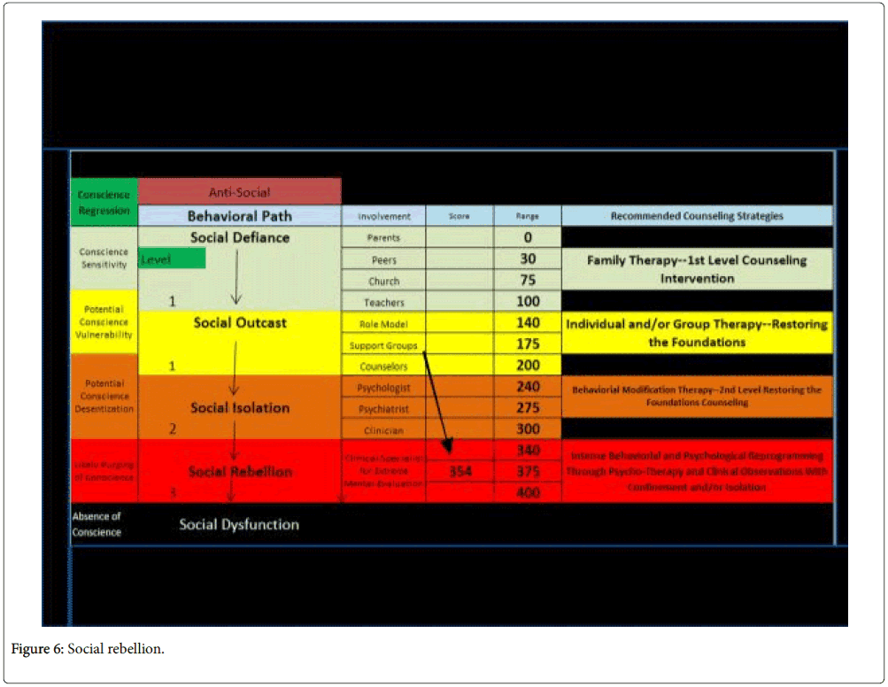Select the Recommended Counseling Strategies header
Viewport: 888px width, 687px height.
[x=697, y=216]
